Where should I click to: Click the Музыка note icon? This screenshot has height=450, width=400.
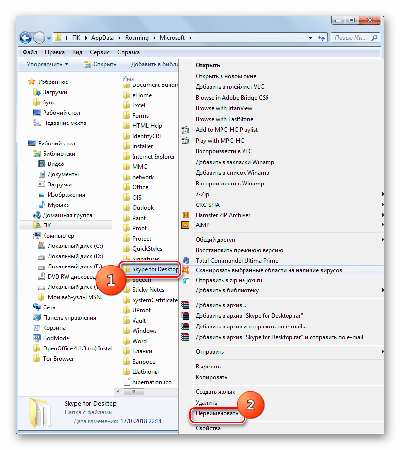[42, 205]
